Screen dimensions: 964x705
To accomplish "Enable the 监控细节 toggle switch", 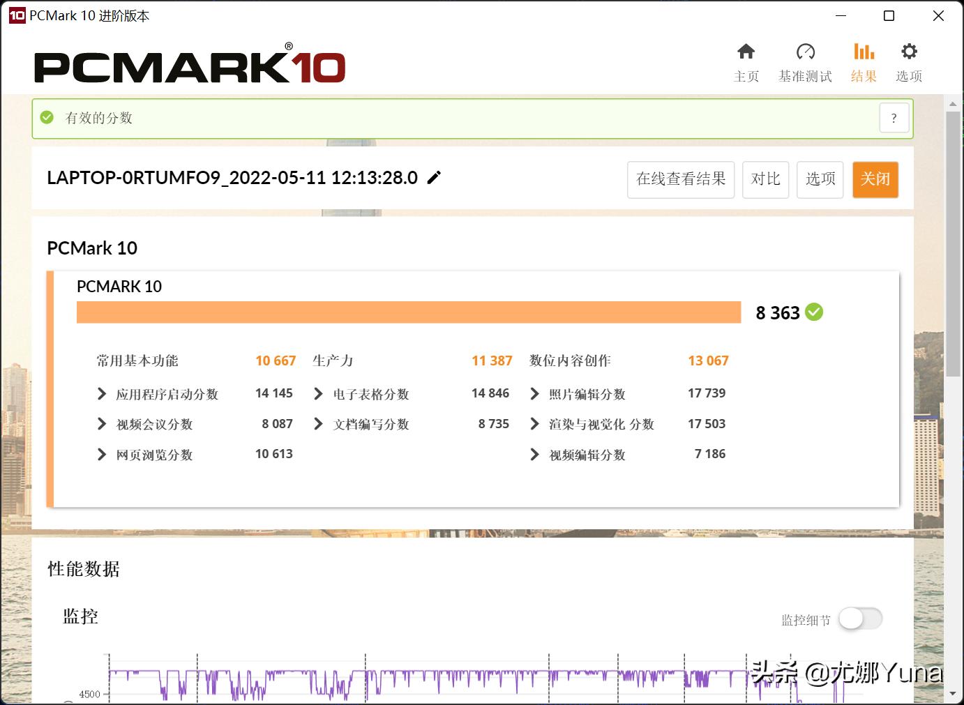I will pos(860,619).
